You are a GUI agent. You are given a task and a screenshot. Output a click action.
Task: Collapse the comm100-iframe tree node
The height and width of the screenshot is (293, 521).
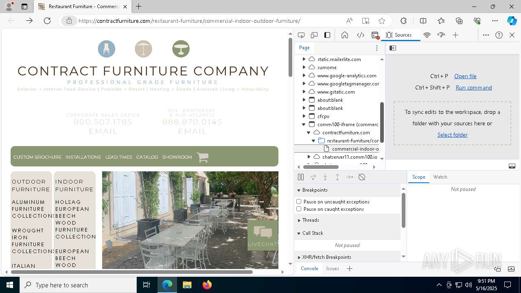tap(304, 124)
